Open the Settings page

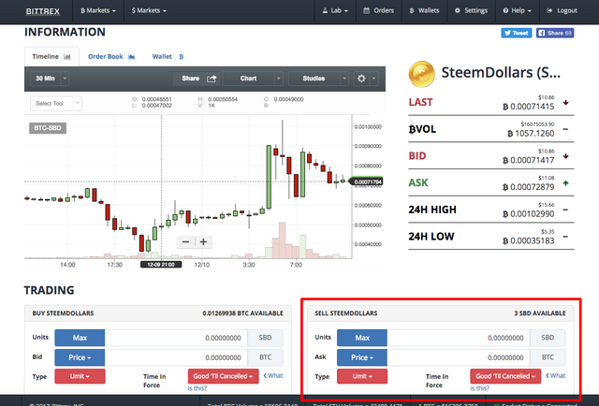click(471, 10)
